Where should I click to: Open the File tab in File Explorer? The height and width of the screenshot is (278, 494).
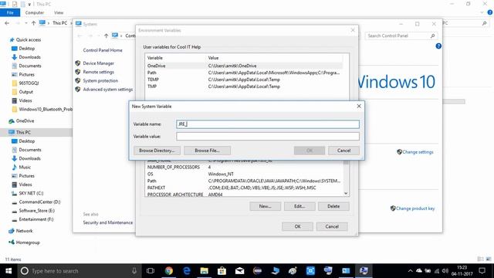pyautogui.click(x=10, y=12)
